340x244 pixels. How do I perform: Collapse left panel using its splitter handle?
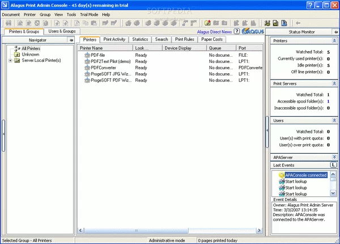(3, 135)
